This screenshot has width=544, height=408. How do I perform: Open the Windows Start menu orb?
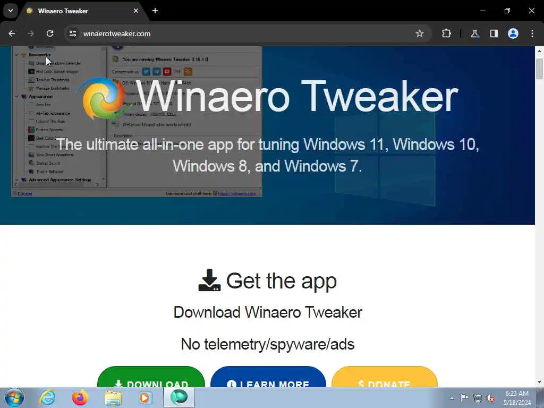14,397
